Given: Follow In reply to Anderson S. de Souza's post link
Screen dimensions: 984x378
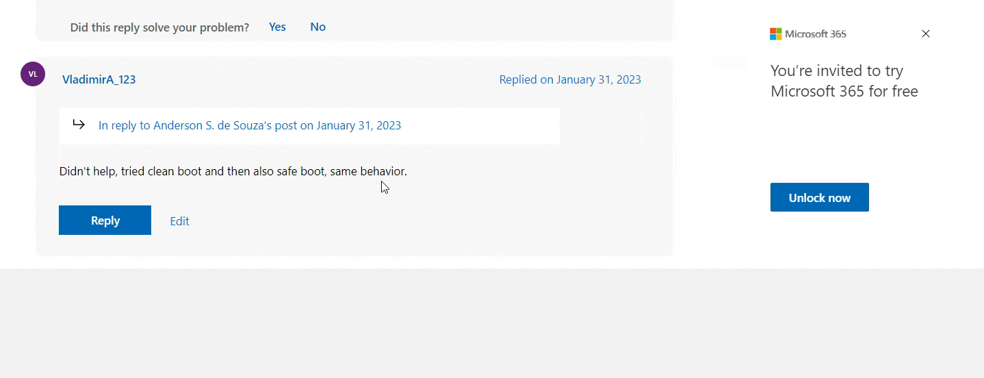Looking at the screenshot, I should [250, 125].
